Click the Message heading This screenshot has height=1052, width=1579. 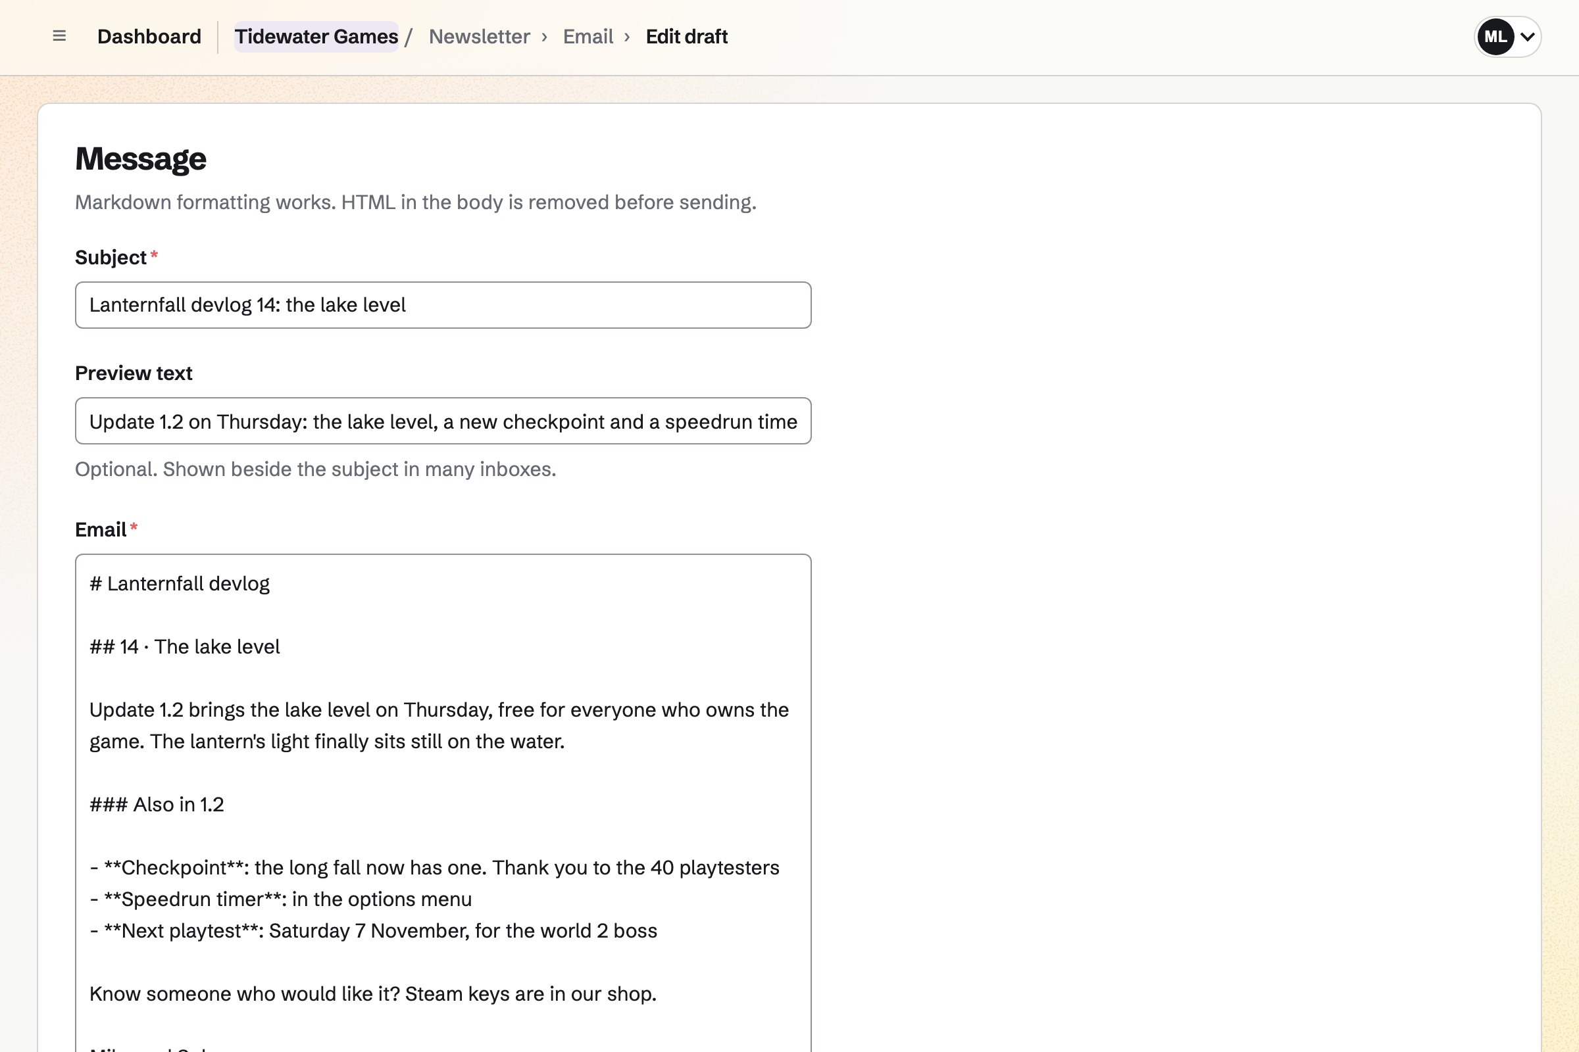point(140,159)
